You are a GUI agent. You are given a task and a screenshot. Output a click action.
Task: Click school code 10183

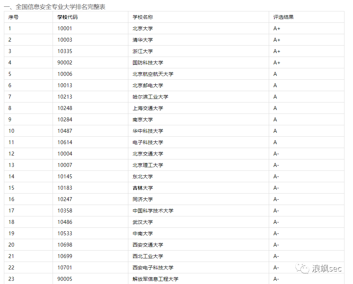pos(65,188)
